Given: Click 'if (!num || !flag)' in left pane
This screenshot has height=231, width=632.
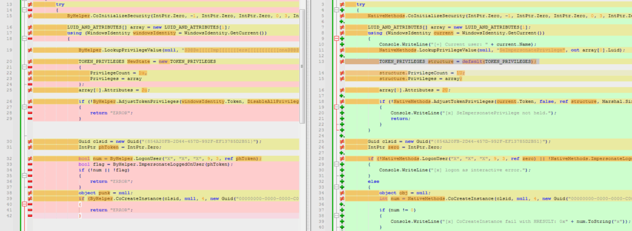Looking at the screenshot, I should pos(104,170).
